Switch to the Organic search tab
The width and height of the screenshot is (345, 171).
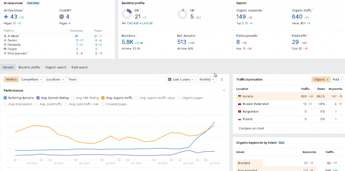pyautogui.click(x=56, y=67)
